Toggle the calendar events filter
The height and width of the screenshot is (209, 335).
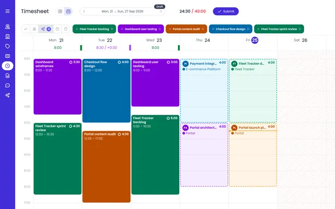58,29
